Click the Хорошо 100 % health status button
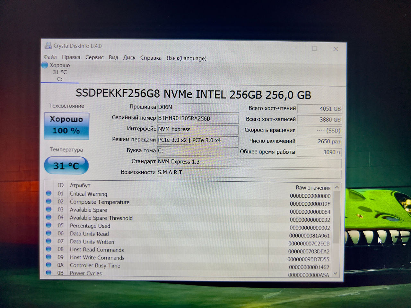 click(x=66, y=126)
